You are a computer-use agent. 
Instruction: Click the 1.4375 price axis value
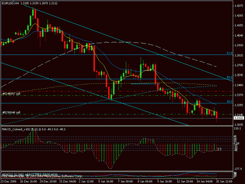click(x=239, y=6)
